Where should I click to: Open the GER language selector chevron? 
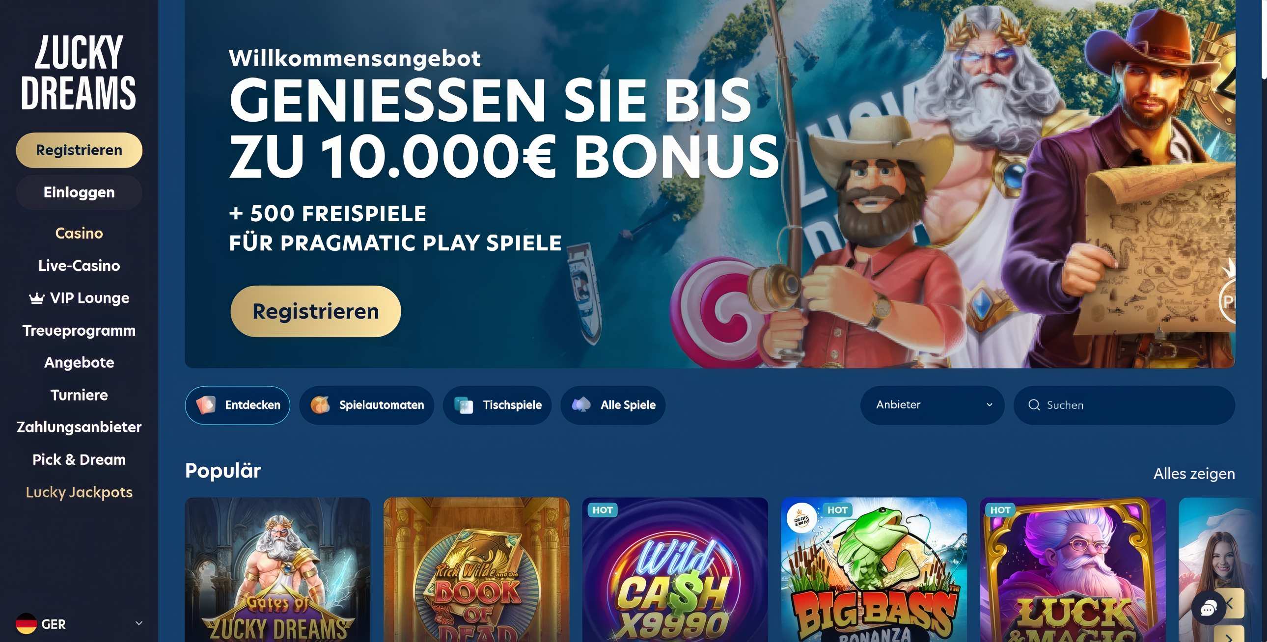click(139, 623)
